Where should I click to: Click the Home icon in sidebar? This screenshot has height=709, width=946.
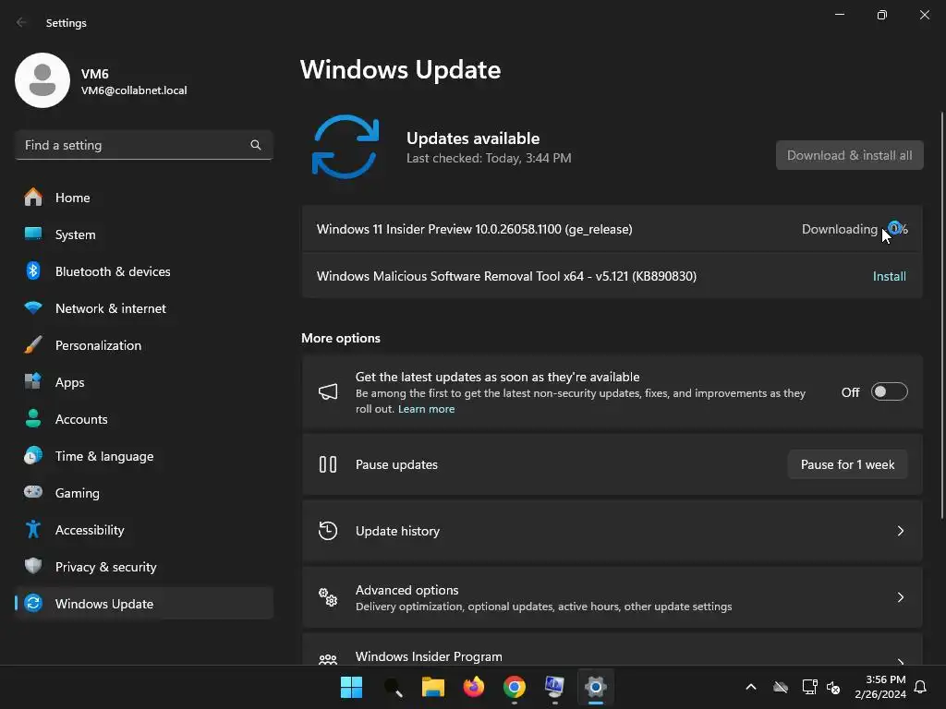(x=33, y=198)
